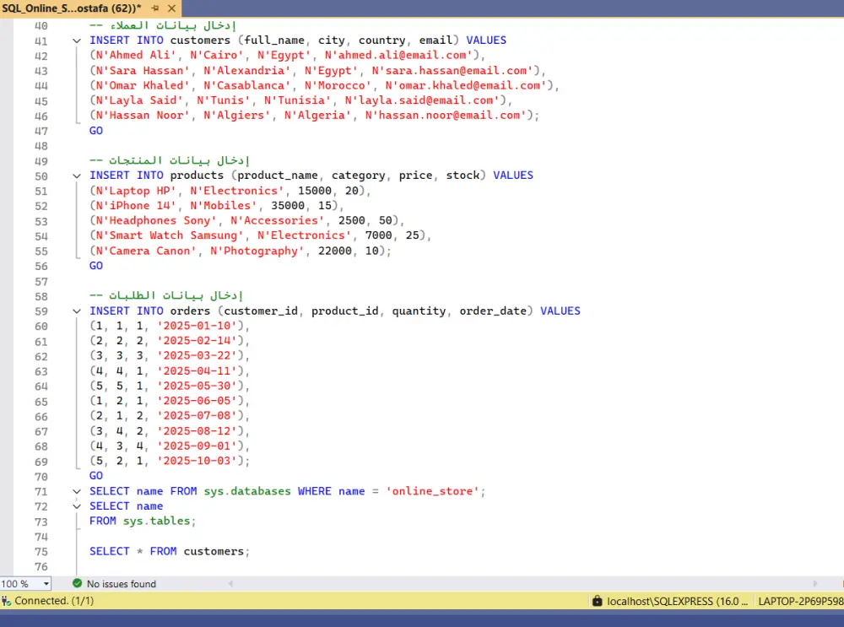
Task: Click the left arrow of the horizontal scrollbar
Action: pyautogui.click(x=230, y=583)
